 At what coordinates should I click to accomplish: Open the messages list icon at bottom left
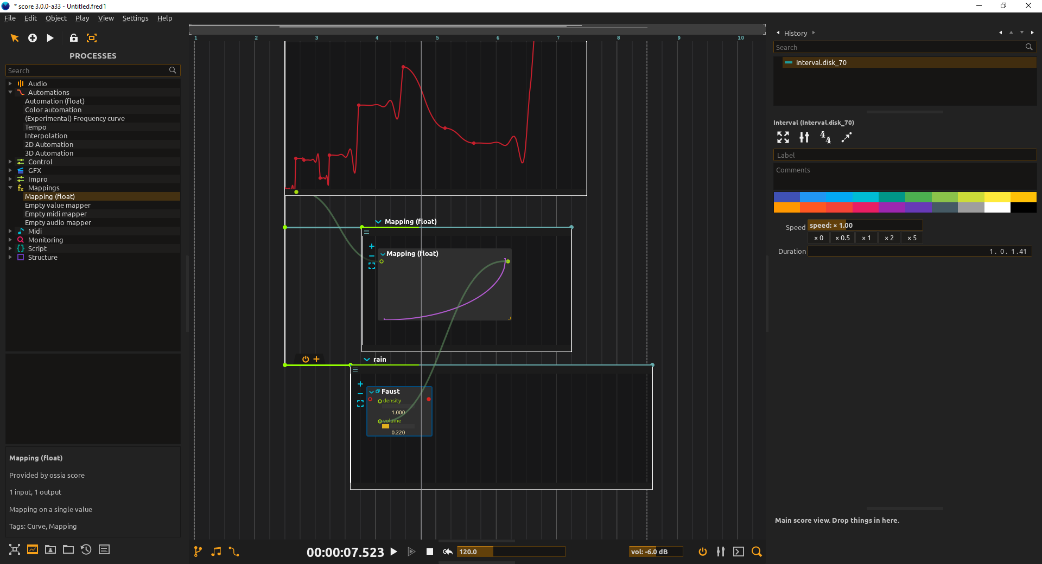tap(104, 549)
